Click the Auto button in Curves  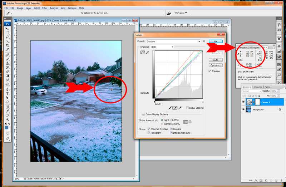(216, 60)
